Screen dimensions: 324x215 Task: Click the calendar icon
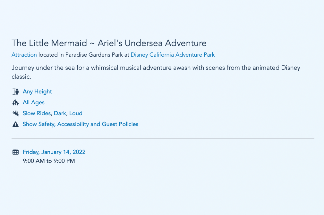(15, 152)
